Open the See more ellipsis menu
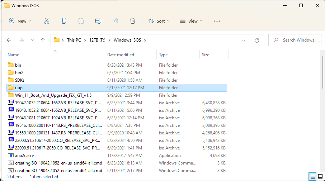 click(x=217, y=21)
